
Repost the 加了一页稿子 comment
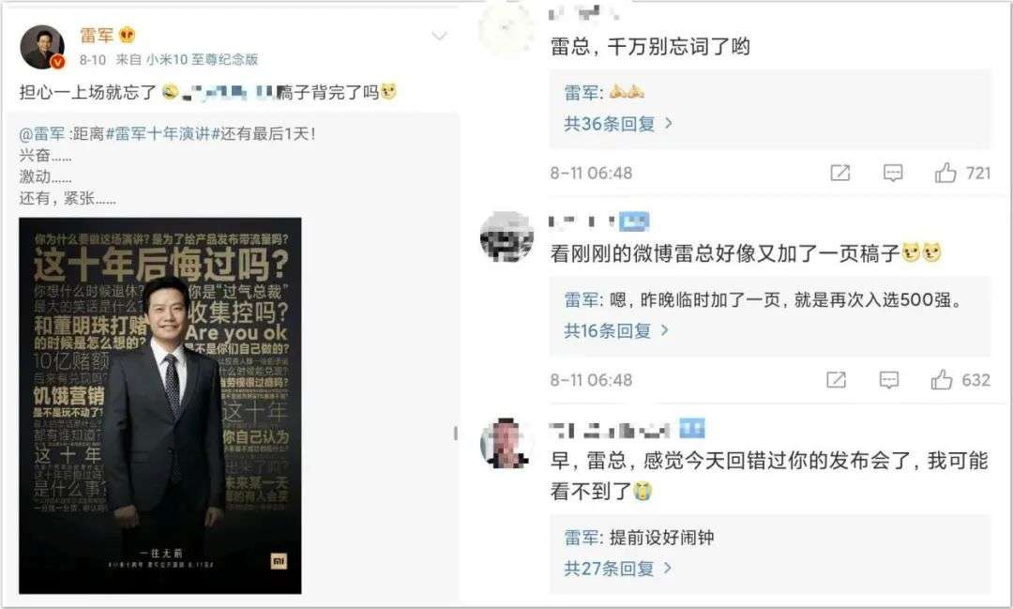[x=836, y=379]
